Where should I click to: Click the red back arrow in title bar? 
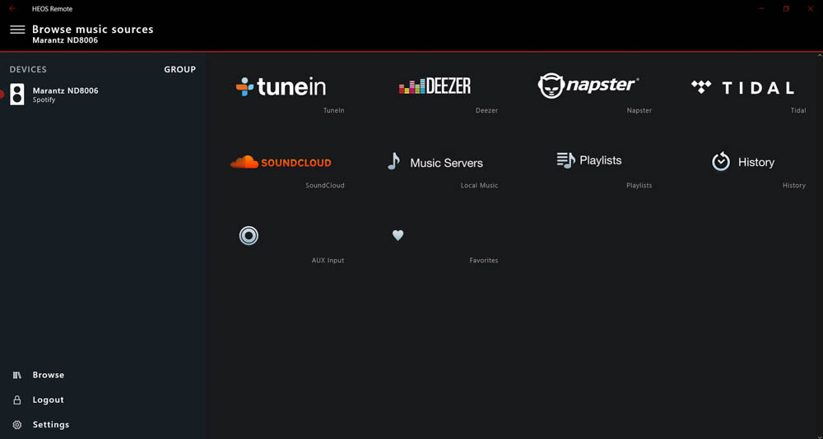point(12,8)
